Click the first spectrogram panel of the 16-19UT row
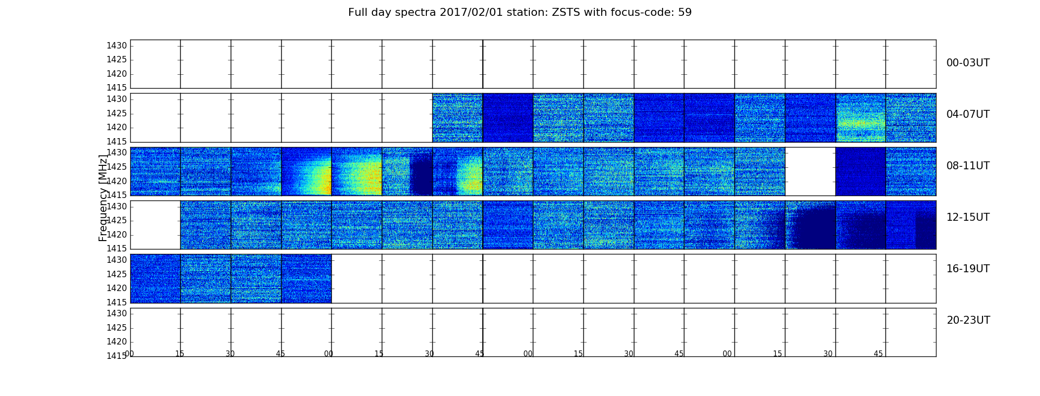This screenshot has height=396, width=1040. (156, 278)
